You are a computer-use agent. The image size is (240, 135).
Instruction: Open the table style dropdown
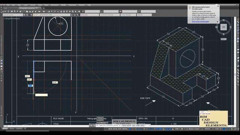[x=130, y=12]
